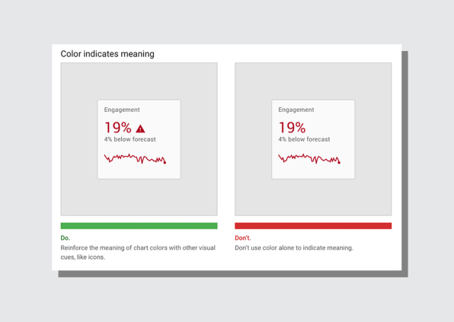Click the sparkline chart in left card
Viewport: 454px width, 322px height.
(135, 159)
